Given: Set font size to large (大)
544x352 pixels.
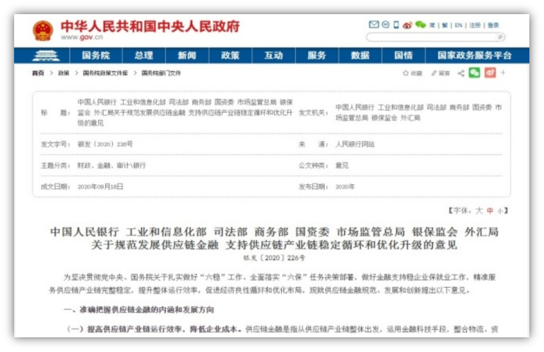Looking at the screenshot, I should pyautogui.click(x=479, y=210).
